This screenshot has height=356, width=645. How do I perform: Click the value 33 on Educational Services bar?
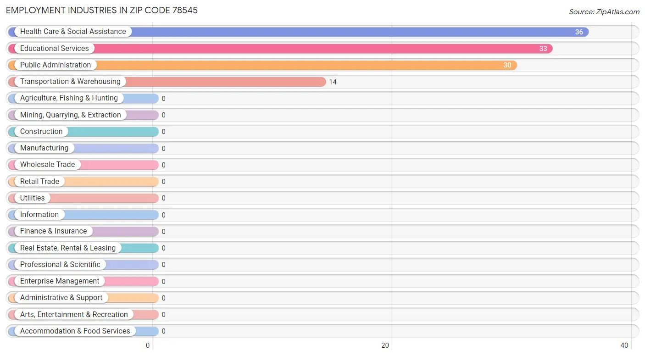tap(543, 49)
